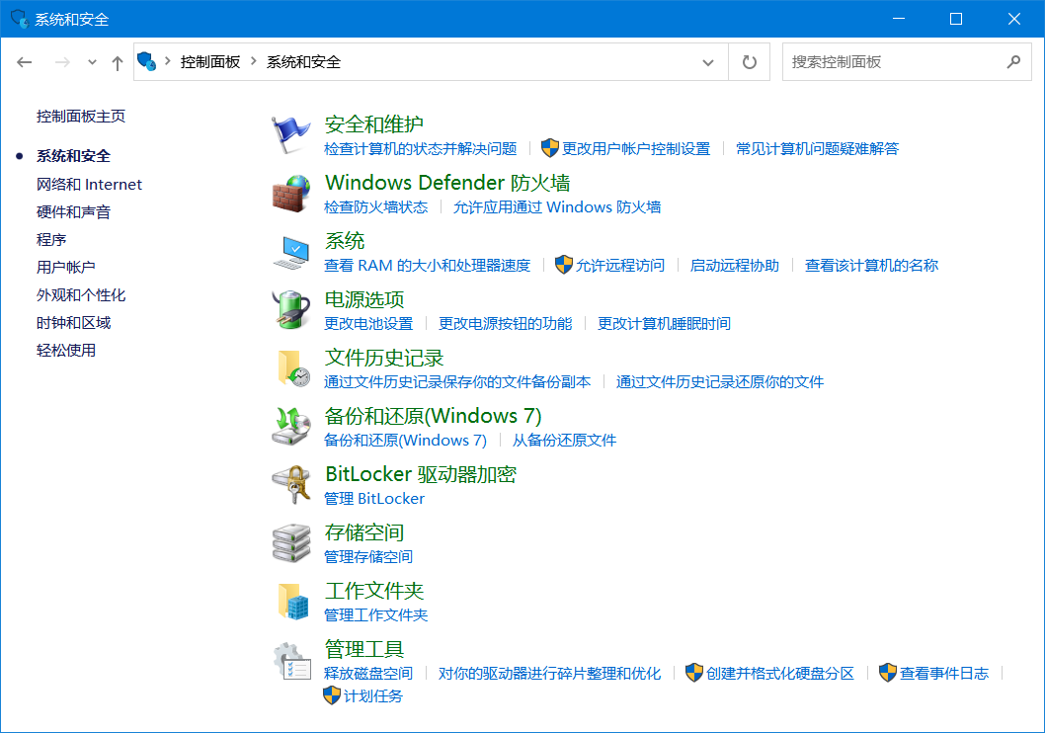Image resolution: width=1045 pixels, height=733 pixels.
Task: Refresh the current control panel page
Action: [x=750, y=62]
